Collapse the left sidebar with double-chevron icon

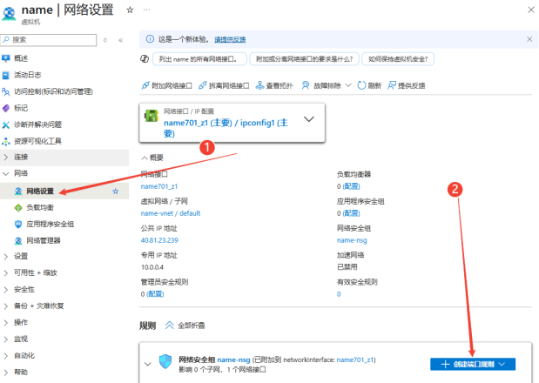pos(120,40)
